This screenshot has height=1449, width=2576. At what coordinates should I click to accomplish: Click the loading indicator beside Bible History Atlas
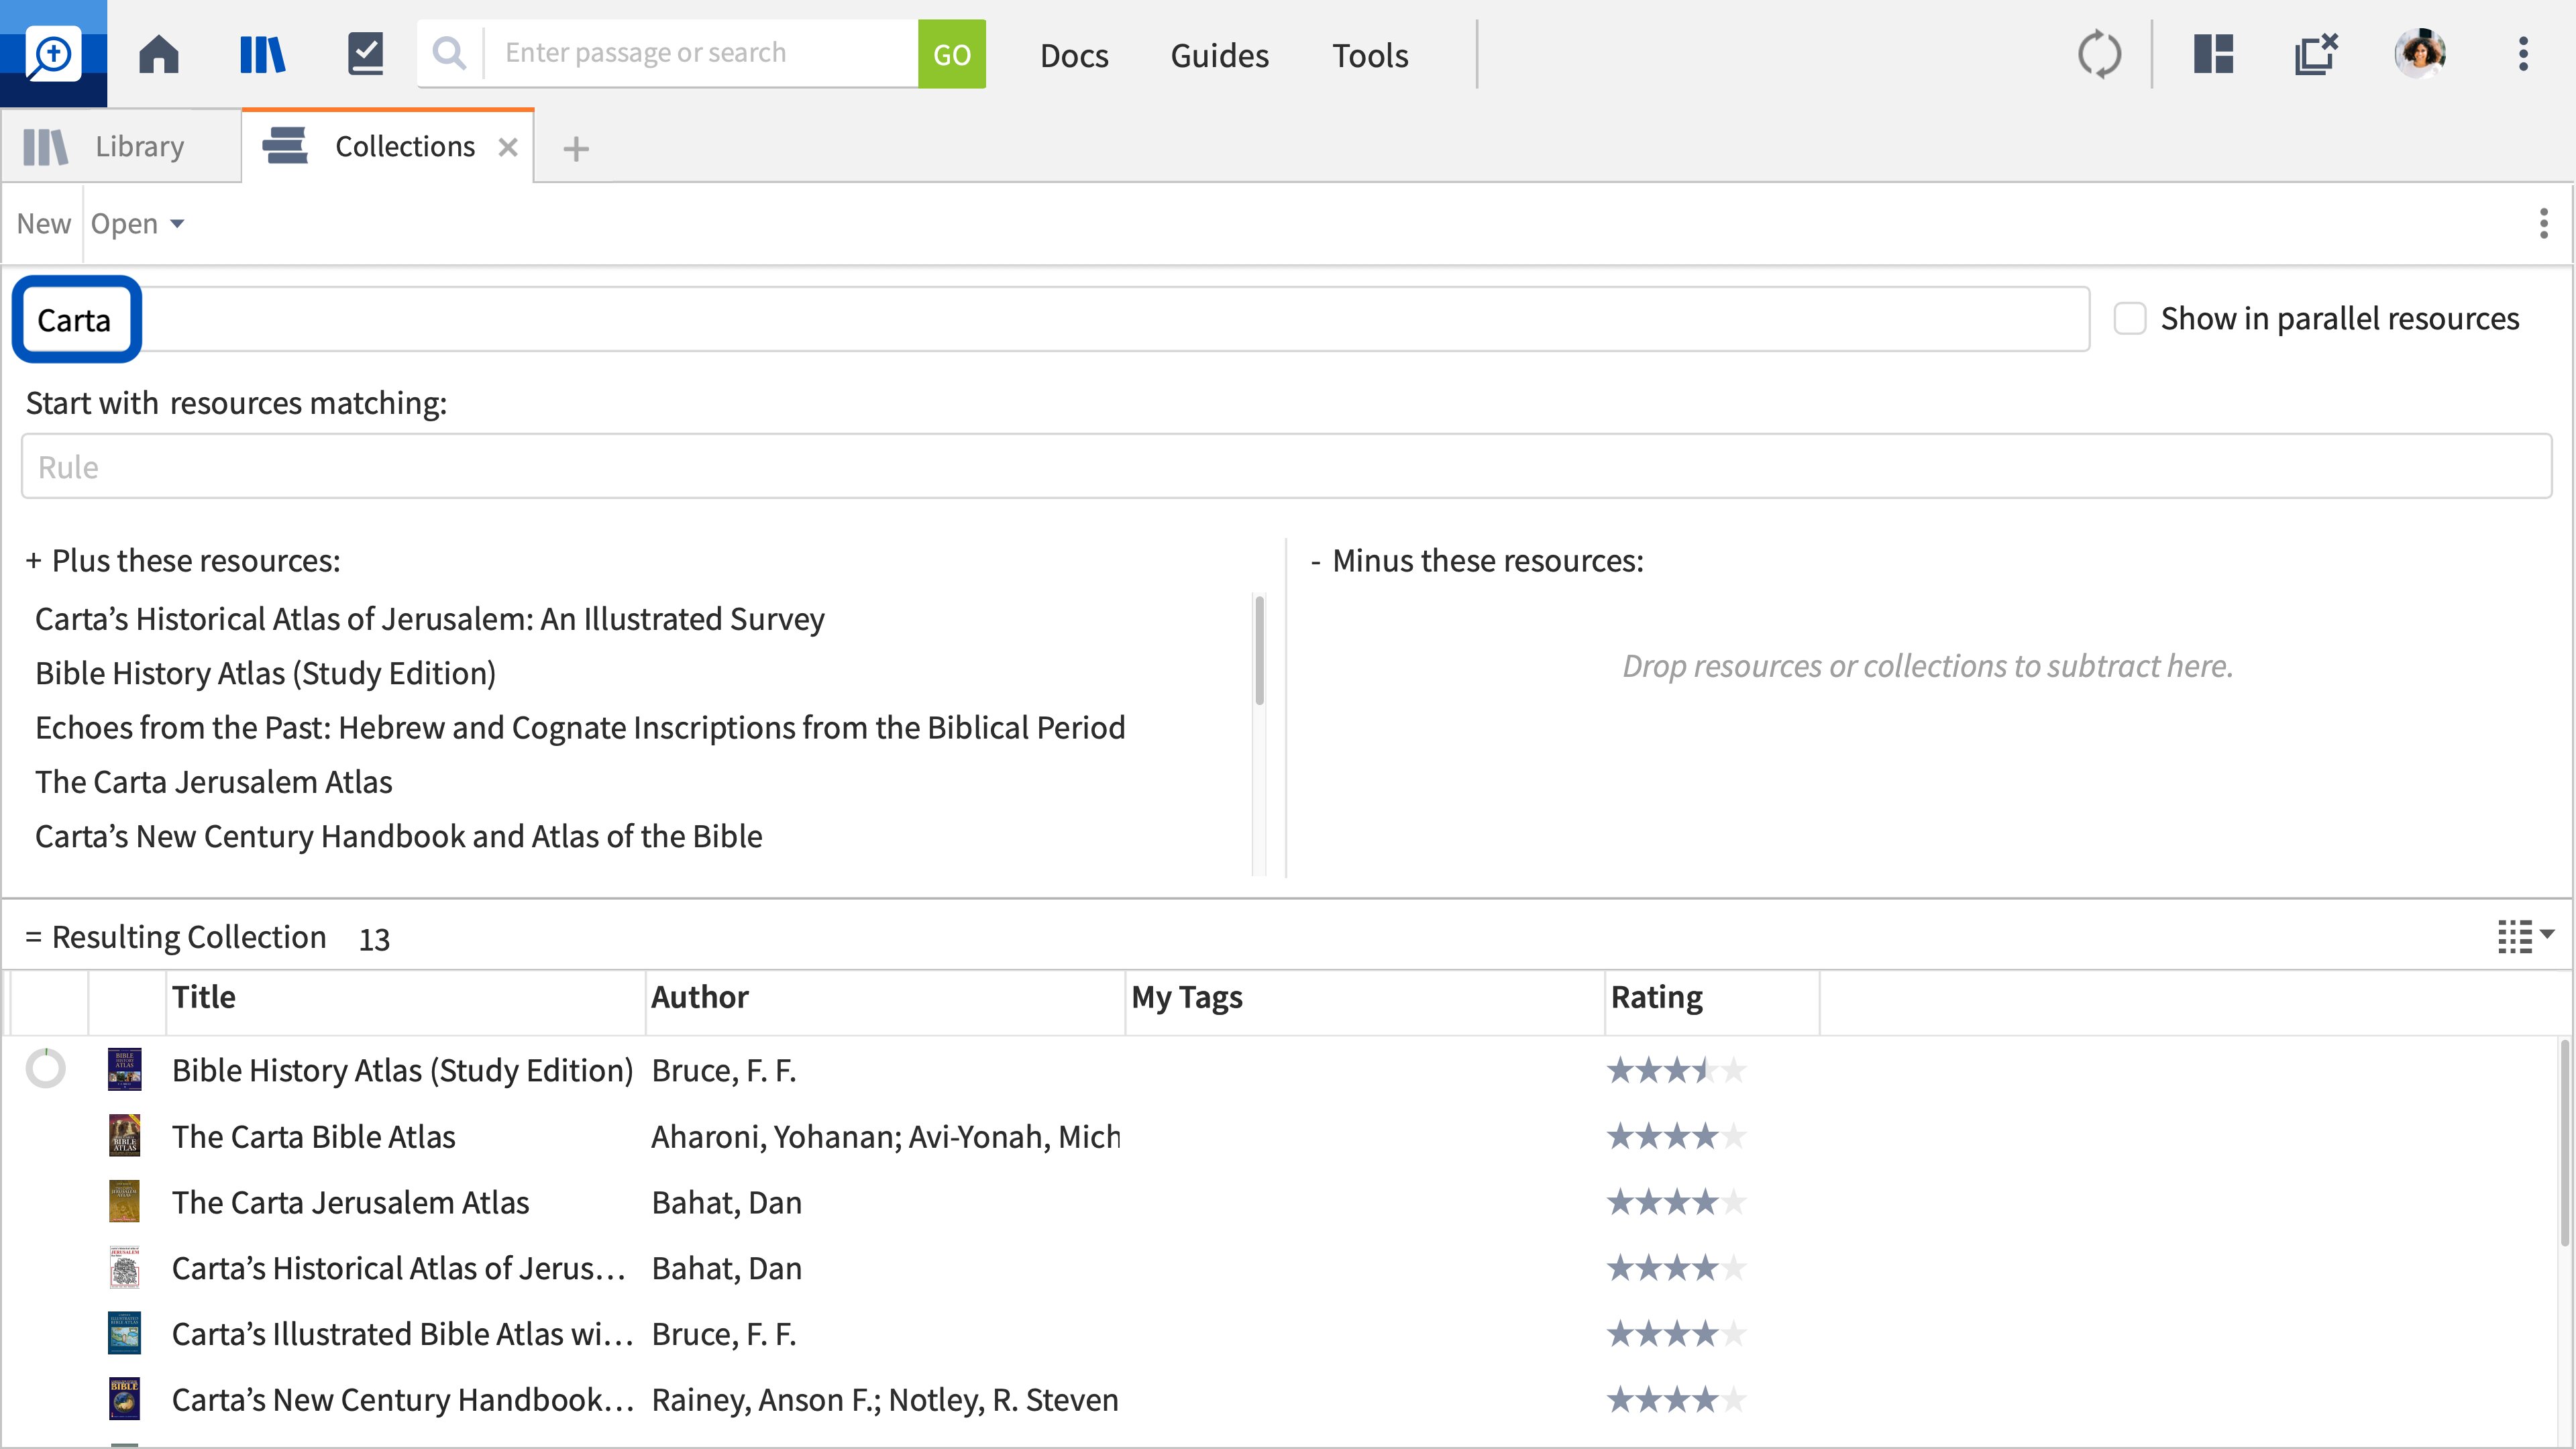[x=46, y=1068]
